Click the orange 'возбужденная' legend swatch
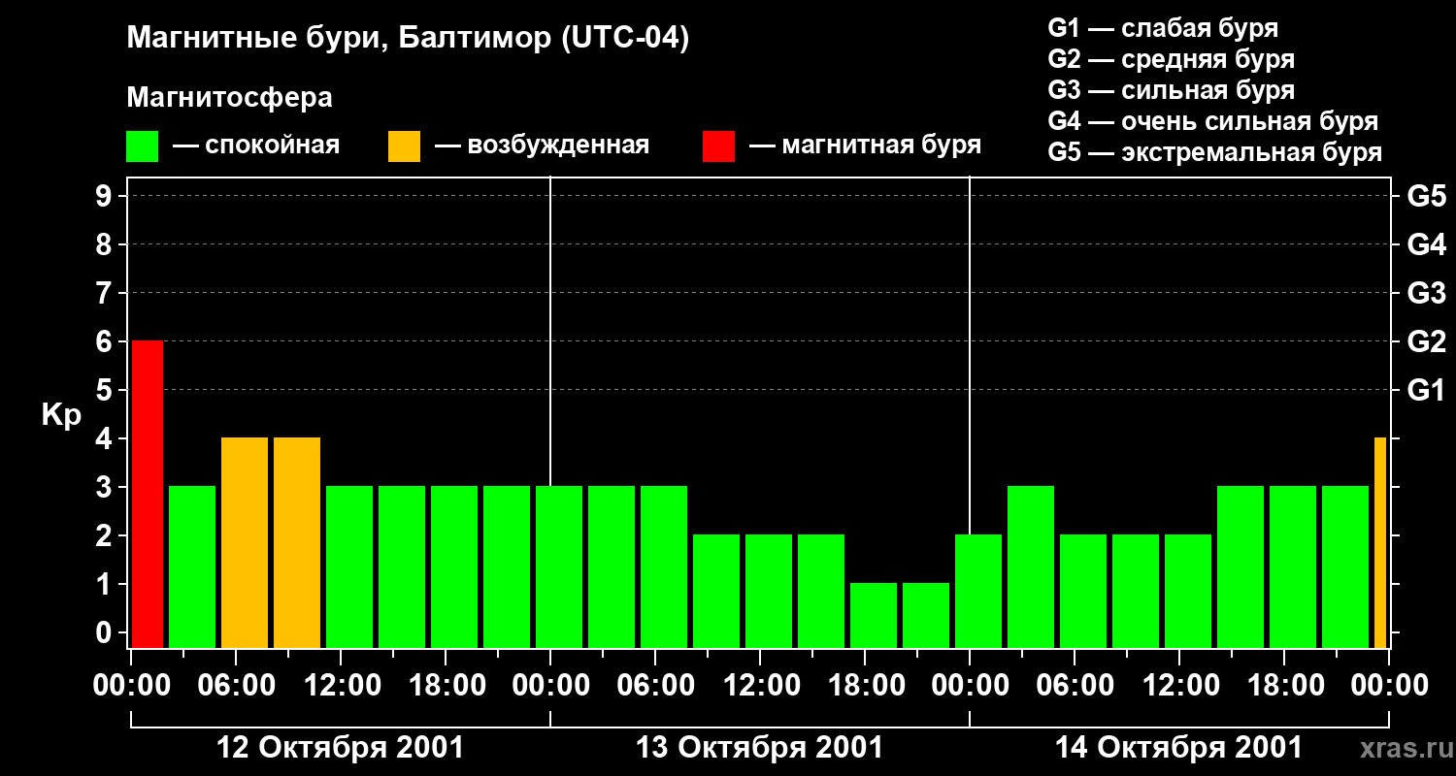Viewport: 1456px width, 776px height. click(404, 146)
